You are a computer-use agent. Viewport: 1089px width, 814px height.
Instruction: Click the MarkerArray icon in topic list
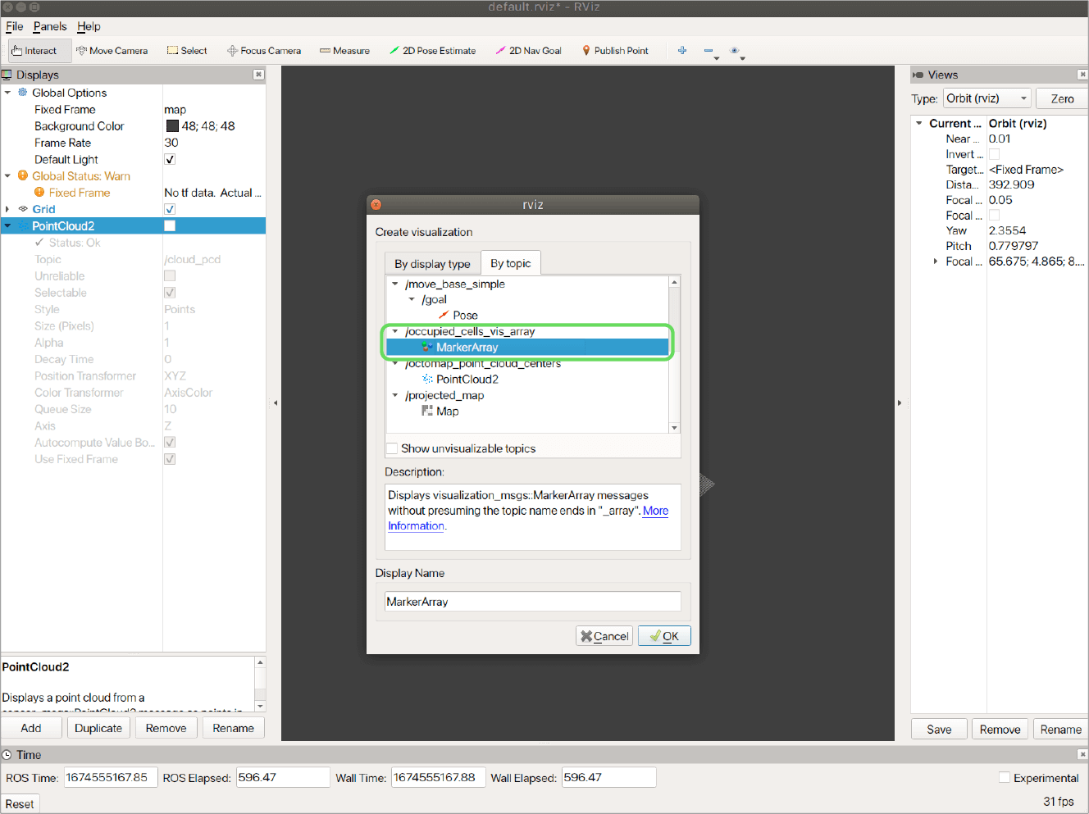[427, 347]
